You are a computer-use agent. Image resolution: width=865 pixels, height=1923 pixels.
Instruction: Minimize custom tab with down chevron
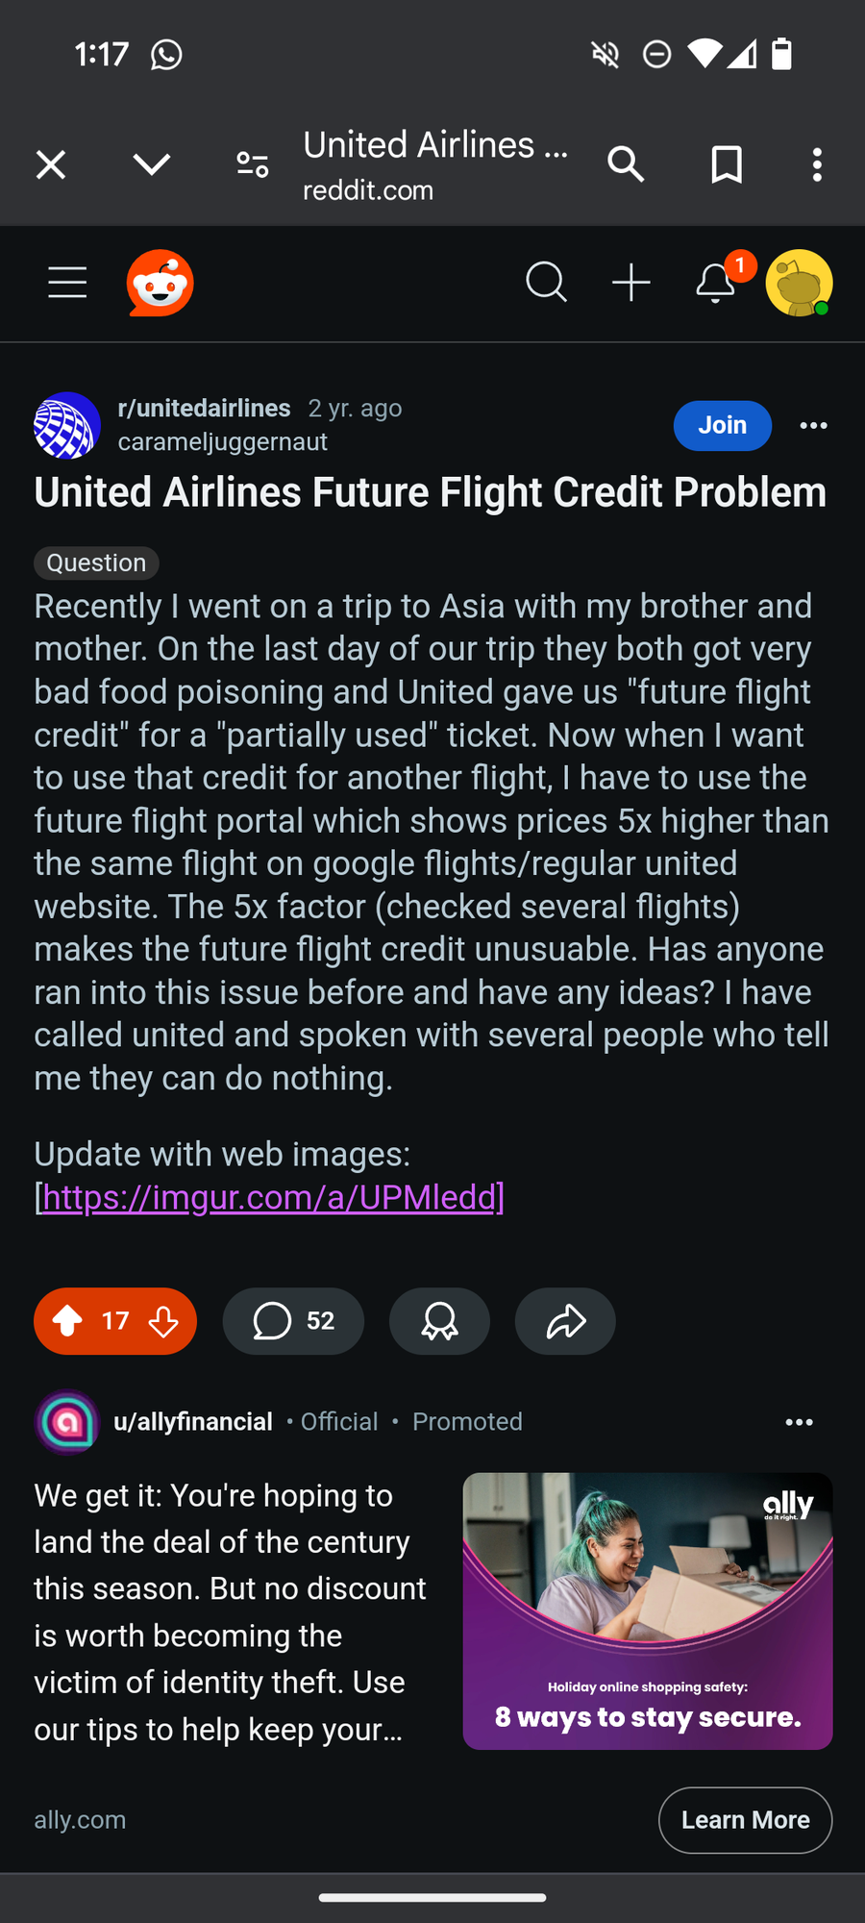152,164
